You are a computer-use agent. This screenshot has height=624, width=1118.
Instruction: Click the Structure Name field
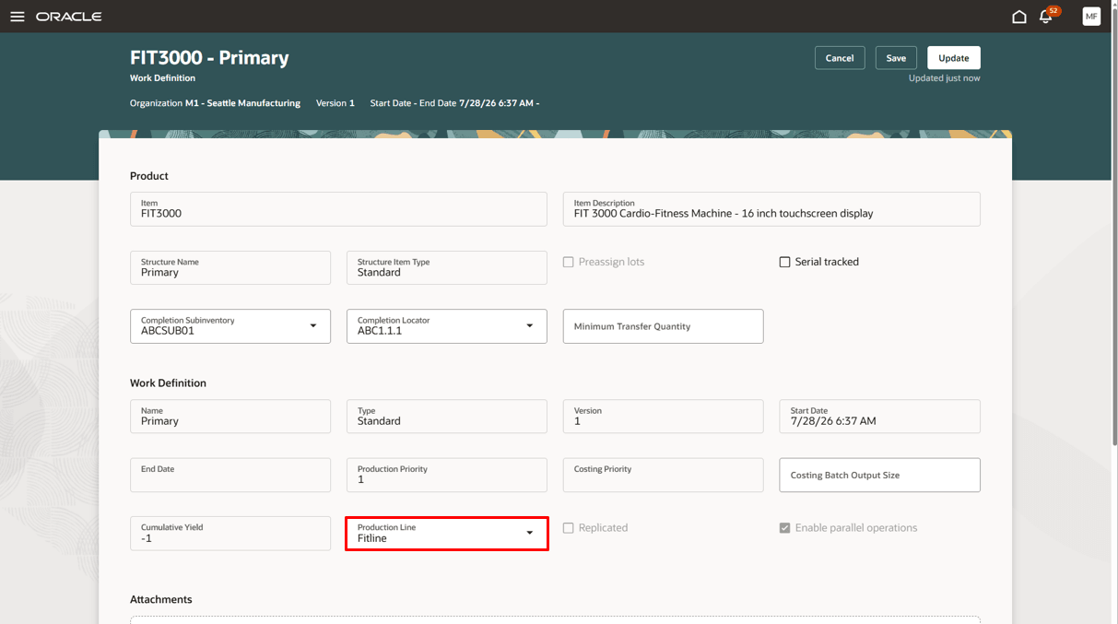coord(230,268)
